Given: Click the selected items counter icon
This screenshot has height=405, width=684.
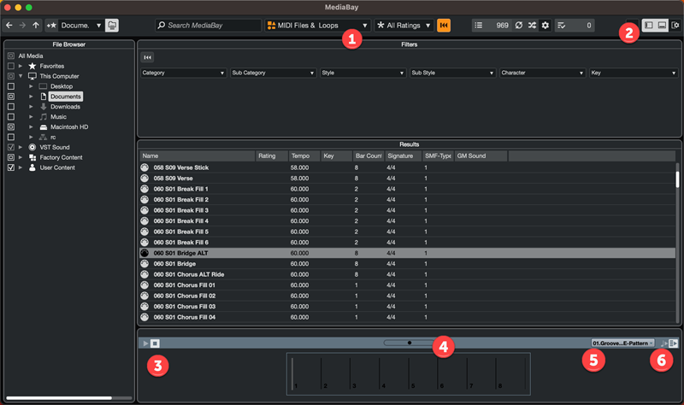Looking at the screenshot, I should 562,26.
